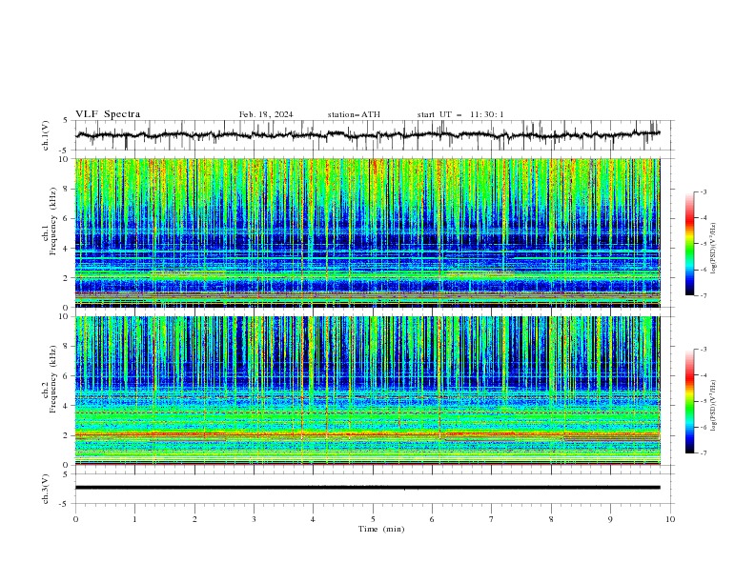Click the "Time (min)" axis label
755x583 pixels.
pyautogui.click(x=381, y=529)
